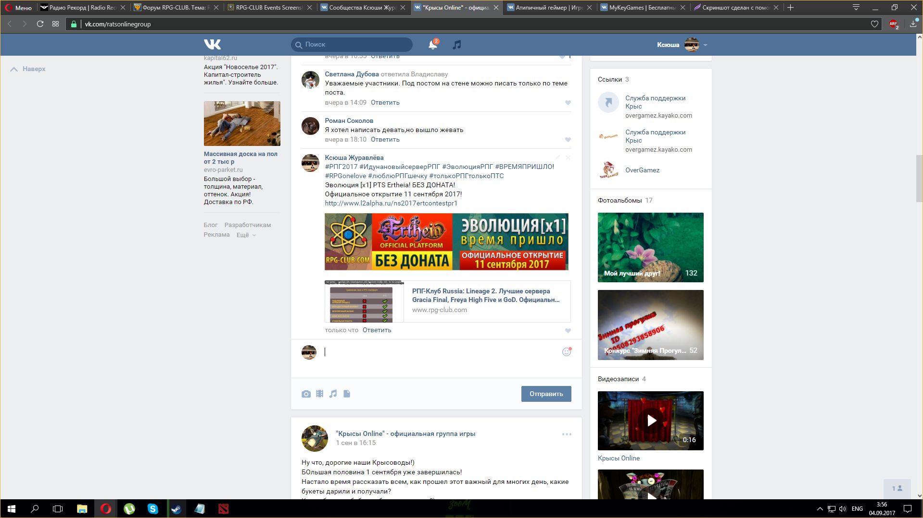Reply to Роман Соколов's comment
The height and width of the screenshot is (518, 923).
(x=385, y=140)
